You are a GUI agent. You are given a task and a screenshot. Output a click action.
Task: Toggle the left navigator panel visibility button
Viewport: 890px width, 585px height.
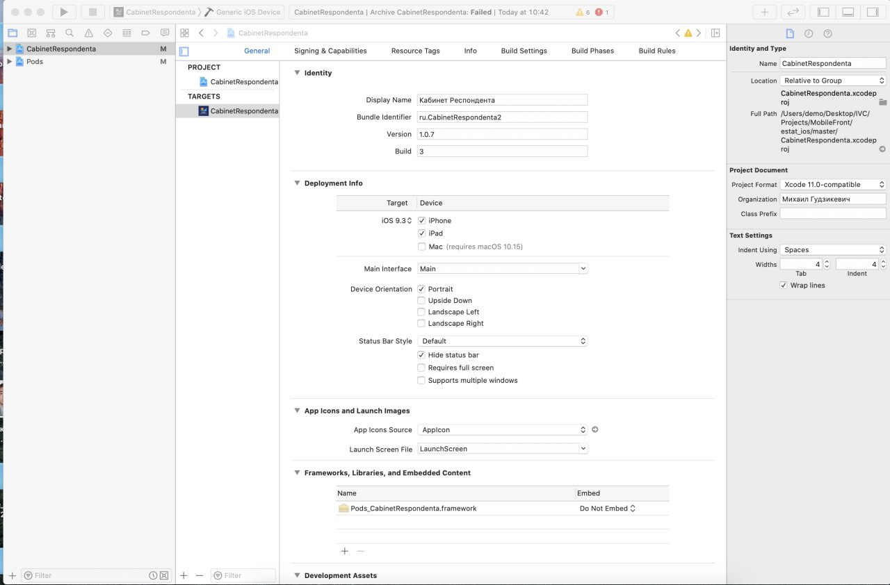823,12
